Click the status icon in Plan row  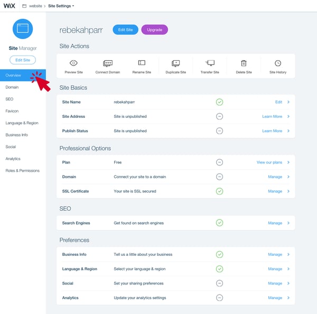tap(219, 162)
